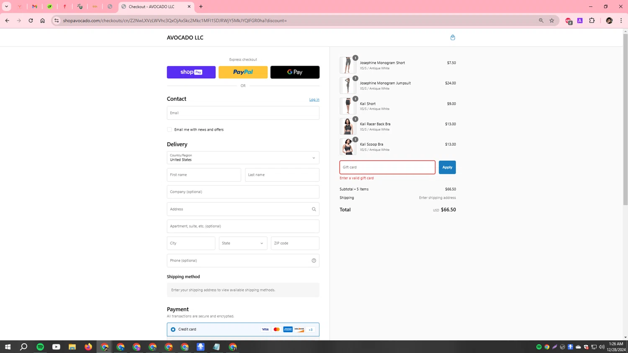Click the Company (optional) field
Image resolution: width=628 pixels, height=353 pixels.
pos(243,192)
